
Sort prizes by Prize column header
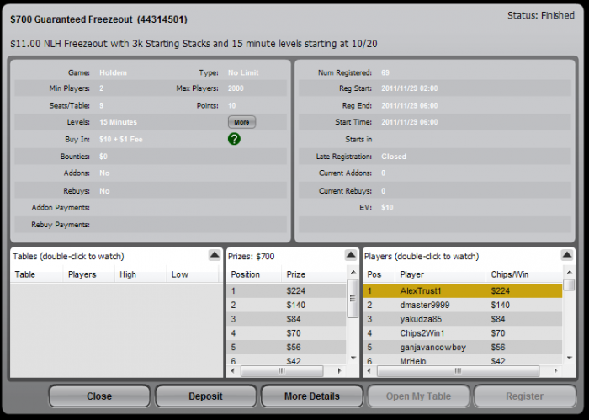coord(314,274)
